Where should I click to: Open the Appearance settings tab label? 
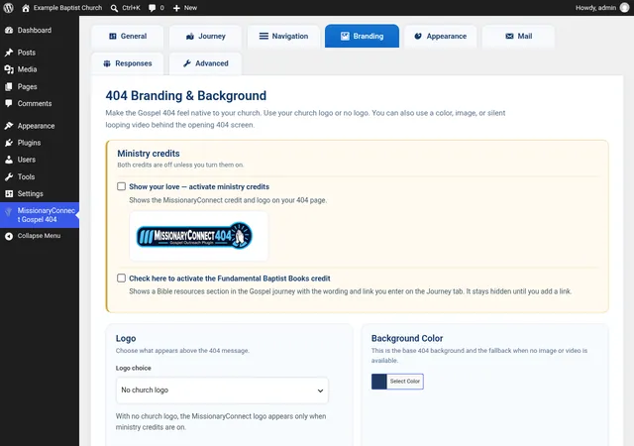click(447, 36)
